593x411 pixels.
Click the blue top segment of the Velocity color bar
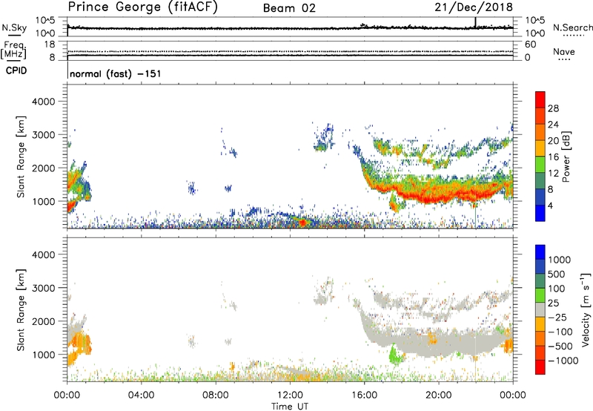tap(540, 252)
